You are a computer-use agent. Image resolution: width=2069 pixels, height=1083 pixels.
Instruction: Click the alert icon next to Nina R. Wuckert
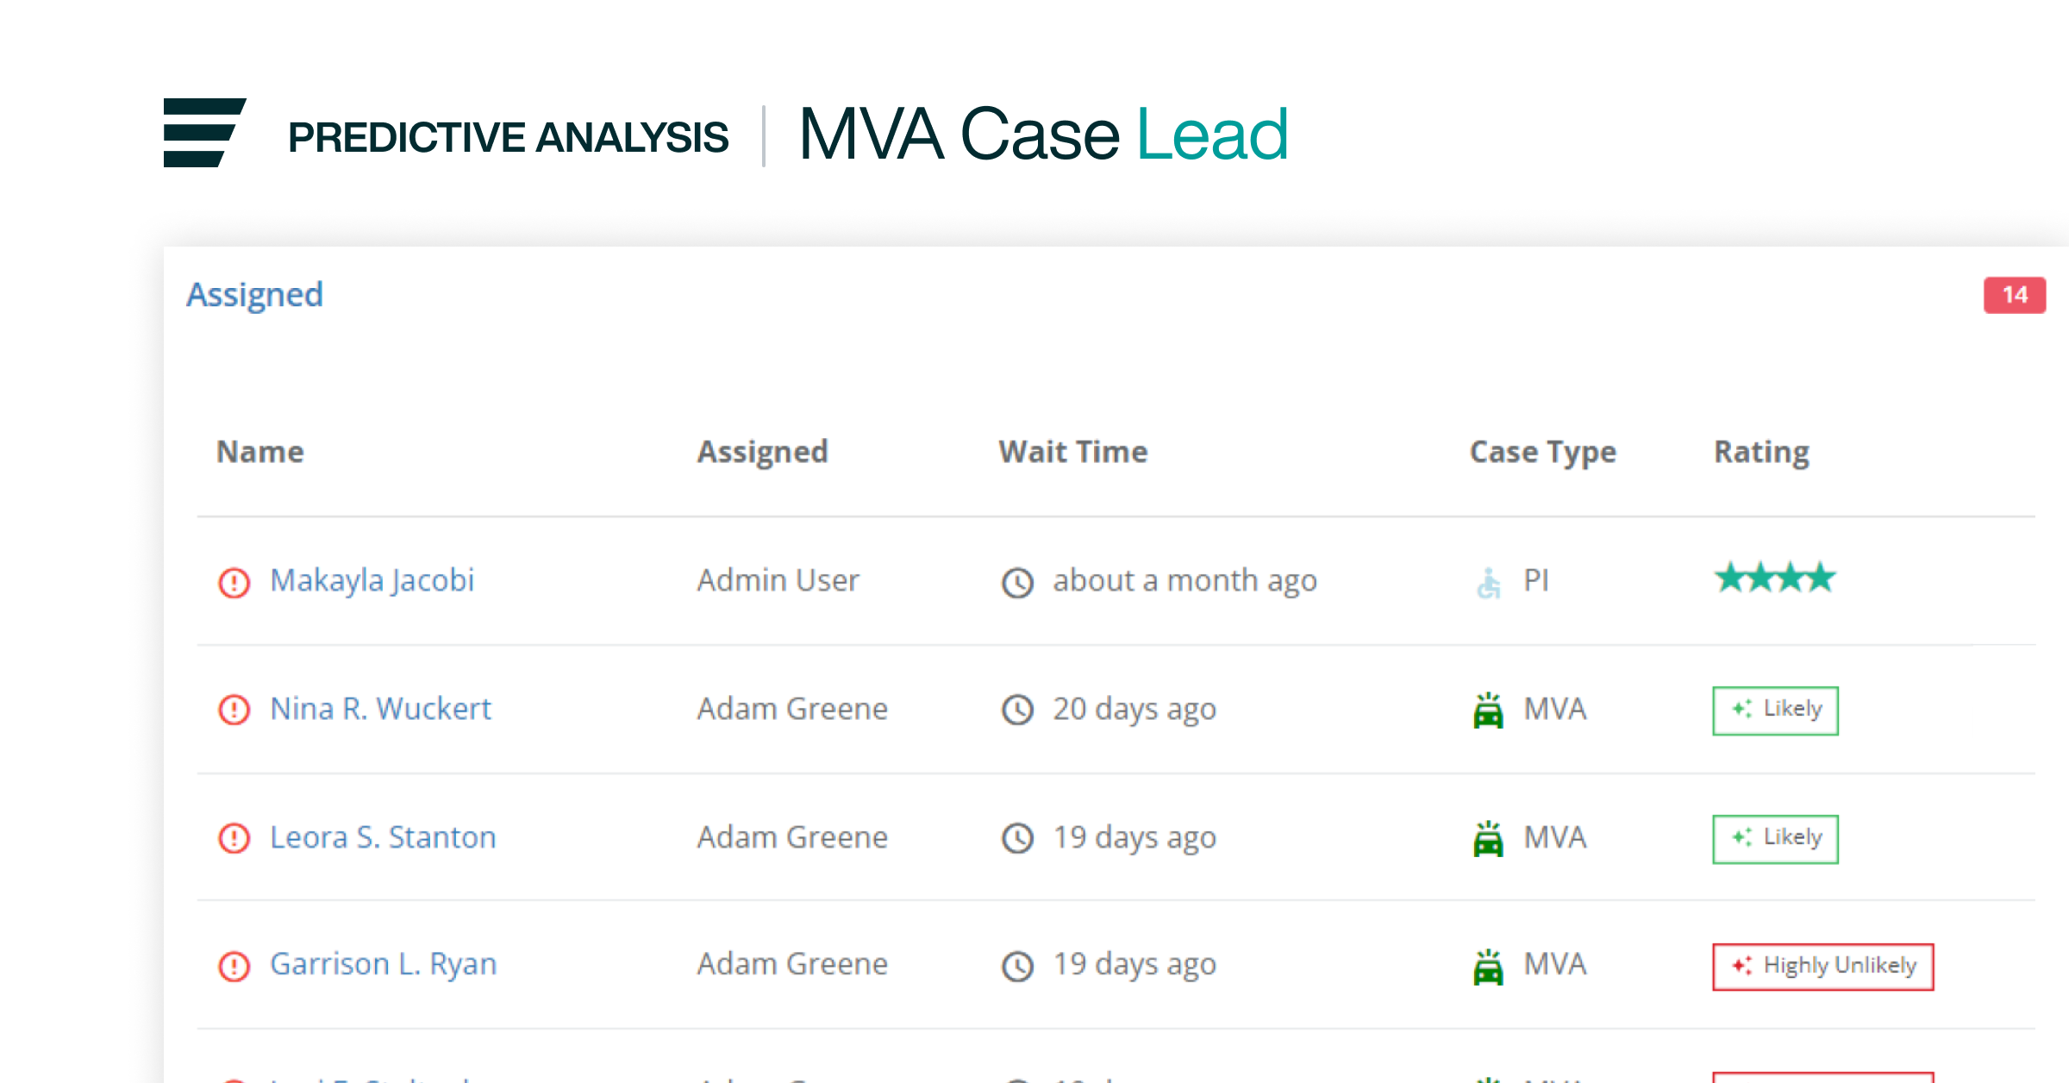[234, 710]
